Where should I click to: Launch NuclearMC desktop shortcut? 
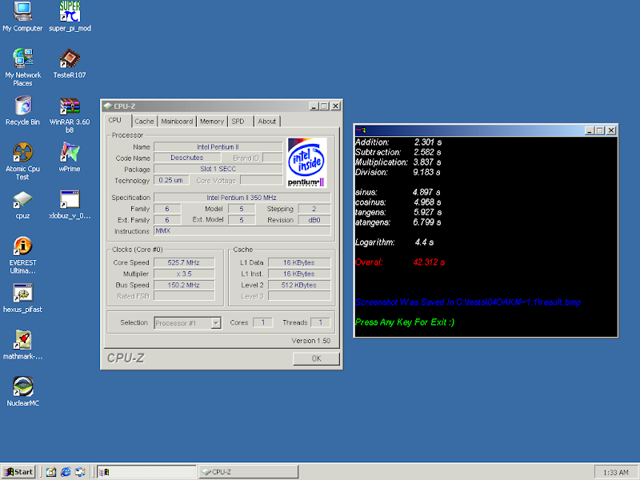pyautogui.click(x=22, y=392)
